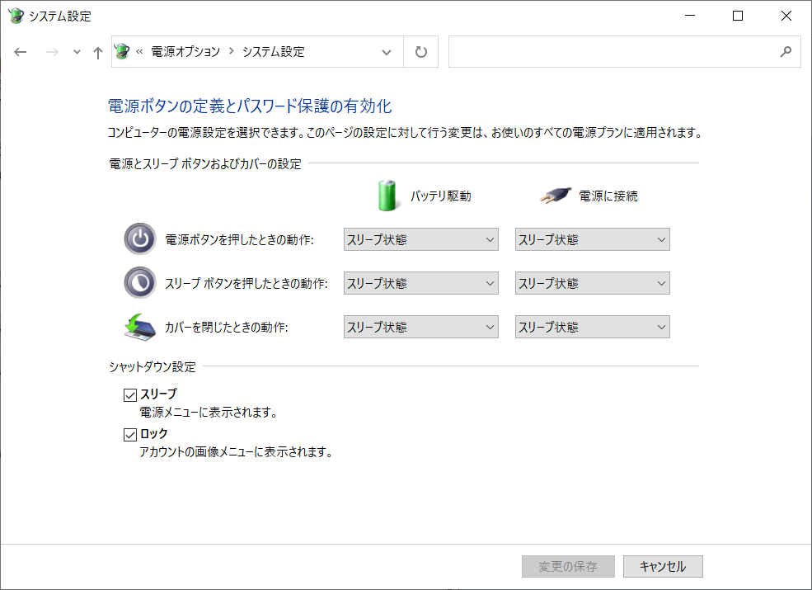Viewport: 812px width, 590px height.
Task: Click システム設定 breadcrumb segment
Action: 274,52
